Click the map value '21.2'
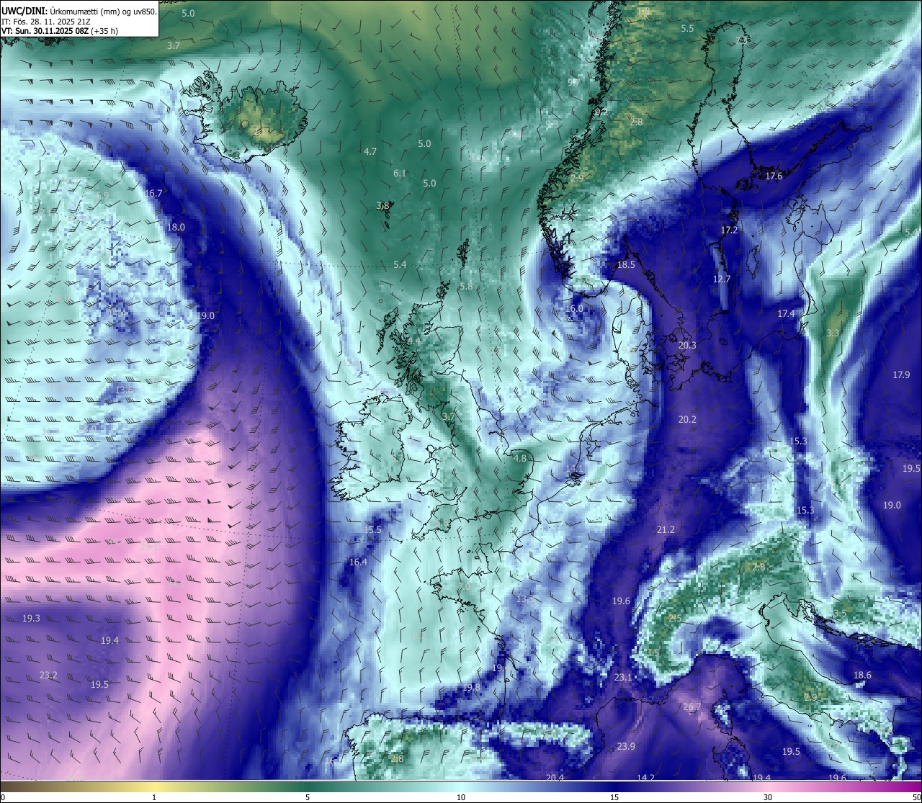922x803 pixels. [x=666, y=529]
